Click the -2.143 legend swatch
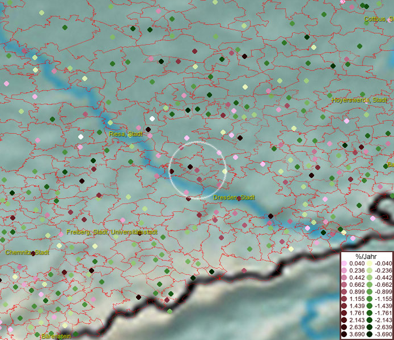This screenshot has height=340, width=394. click(x=370, y=320)
